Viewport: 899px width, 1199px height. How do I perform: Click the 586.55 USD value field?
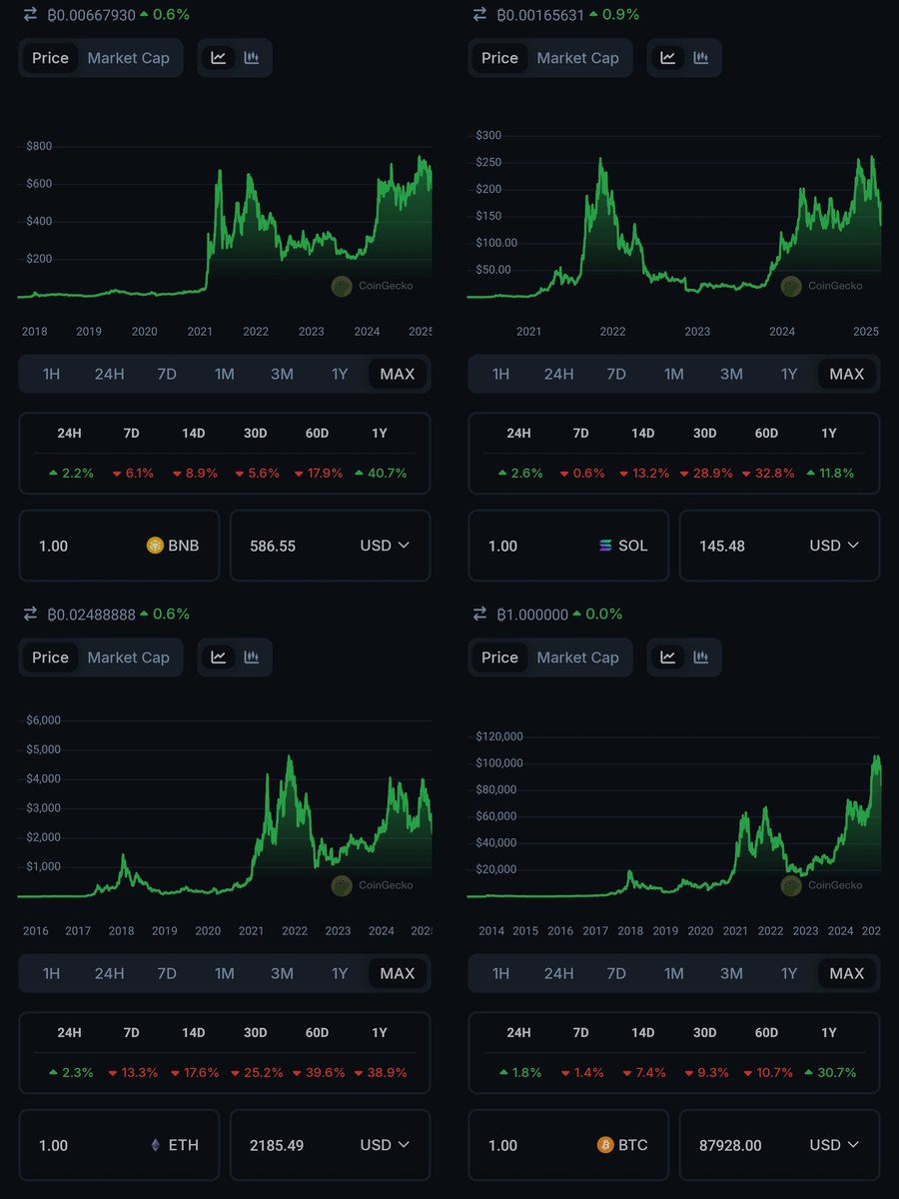[331, 546]
